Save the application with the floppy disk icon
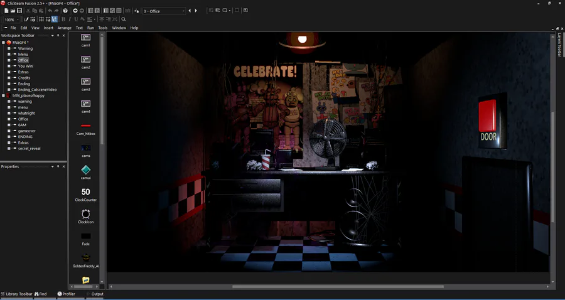 tap(19, 11)
